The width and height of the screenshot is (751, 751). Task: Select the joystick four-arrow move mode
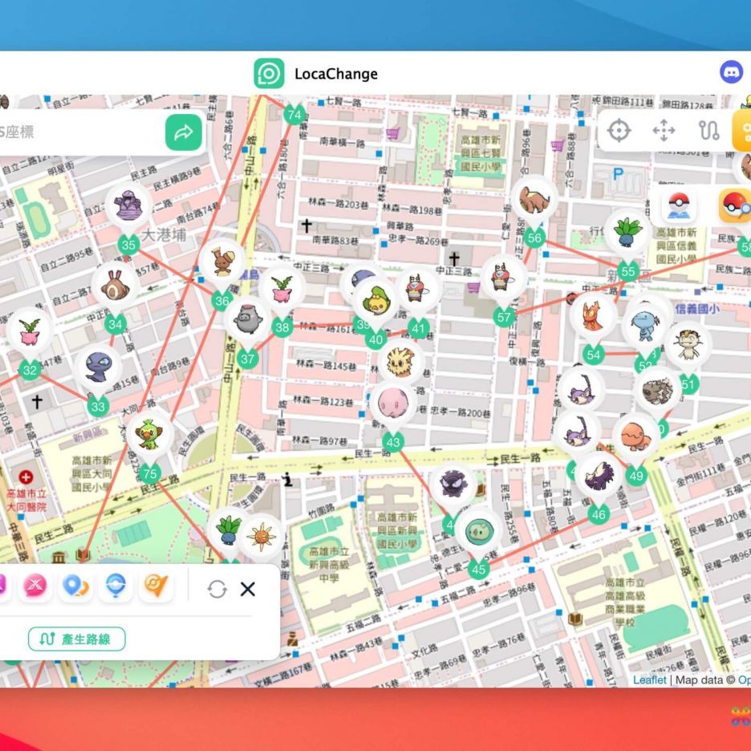[664, 131]
